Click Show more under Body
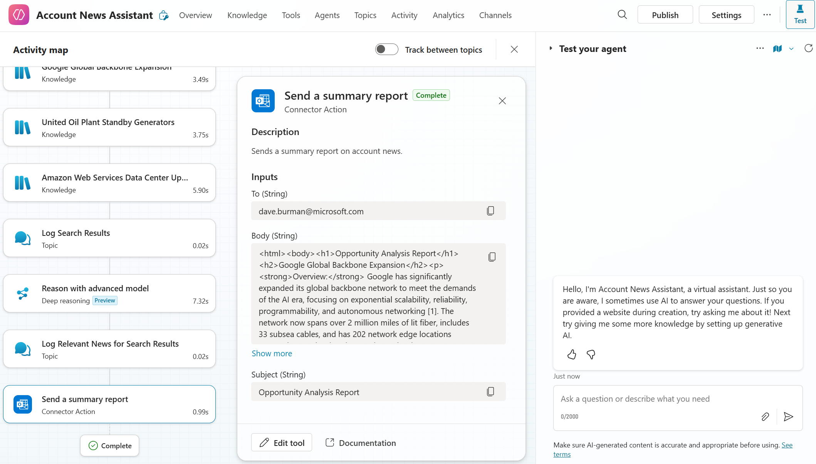Viewport: 816px width, 464px height. [272, 354]
